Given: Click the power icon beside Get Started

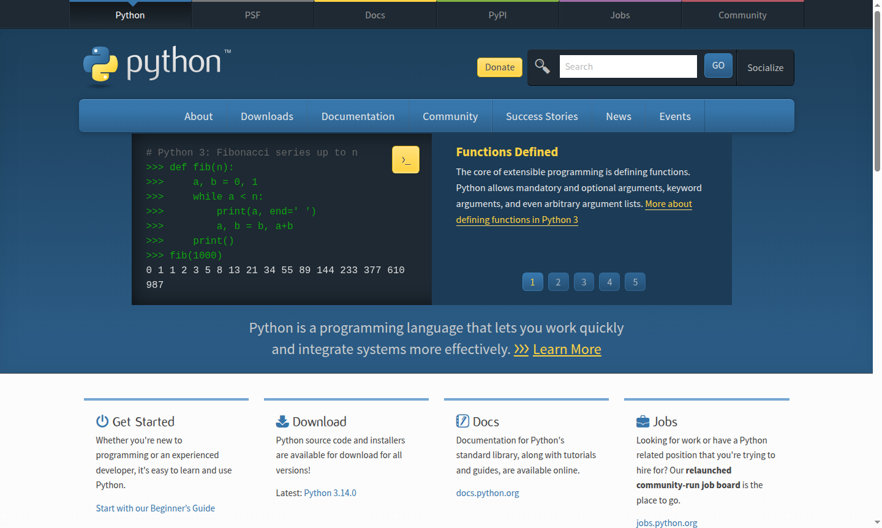Looking at the screenshot, I should (102, 421).
